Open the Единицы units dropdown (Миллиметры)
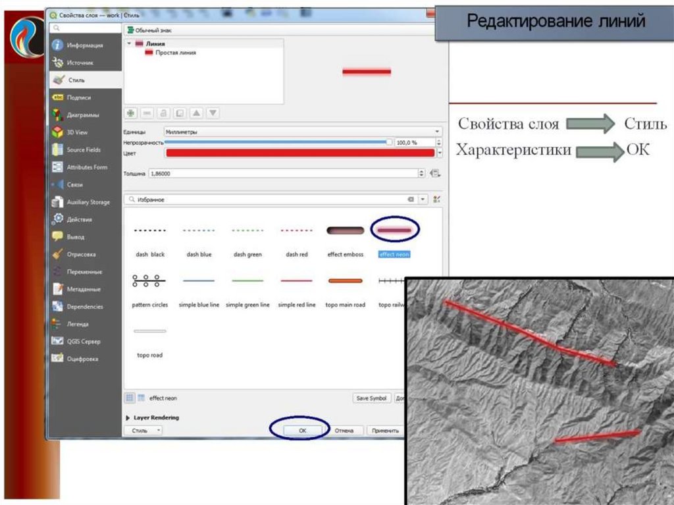Viewport: 674px width, 505px height. (x=303, y=132)
